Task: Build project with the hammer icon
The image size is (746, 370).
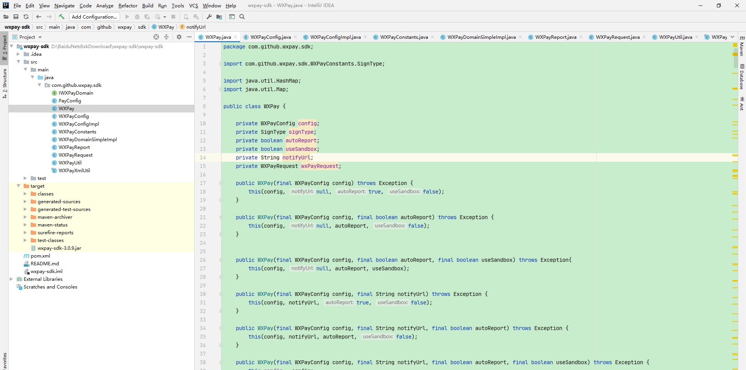Action: coord(61,17)
